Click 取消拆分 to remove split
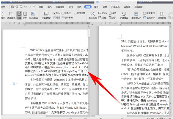This screenshot has width=173, height=119. (149, 17)
